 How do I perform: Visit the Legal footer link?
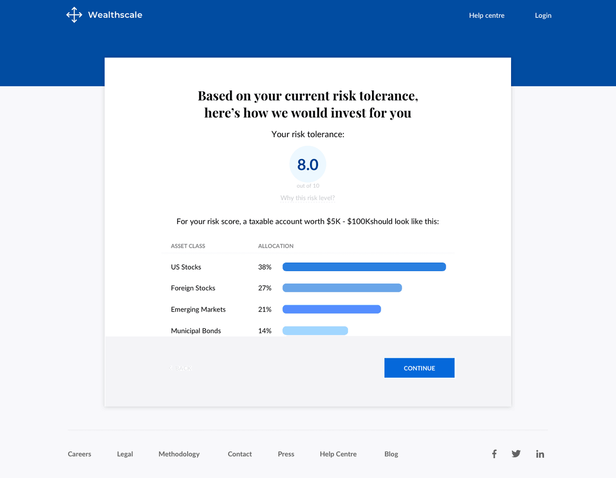[x=125, y=453]
